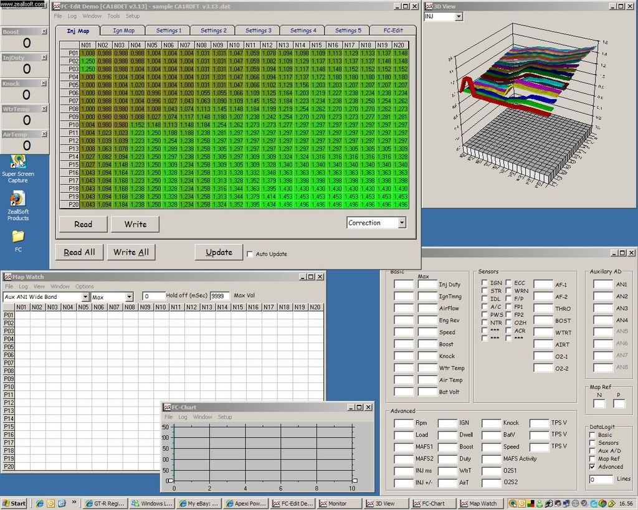Image resolution: width=638 pixels, height=510 pixels.
Task: Switch to Map Watch taskbar item
Action: tap(480, 504)
